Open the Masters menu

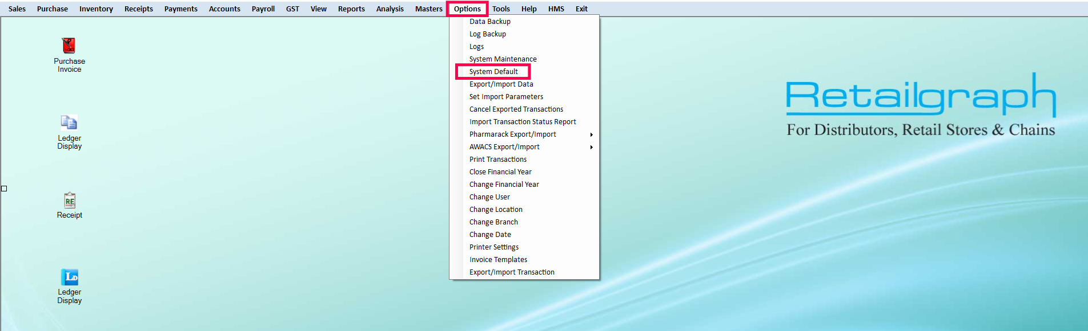coord(429,9)
